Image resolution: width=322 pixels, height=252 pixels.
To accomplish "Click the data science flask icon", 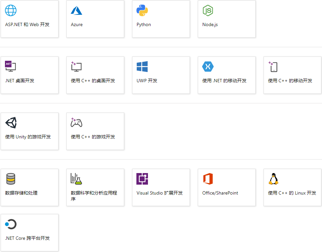I will [x=76, y=179].
